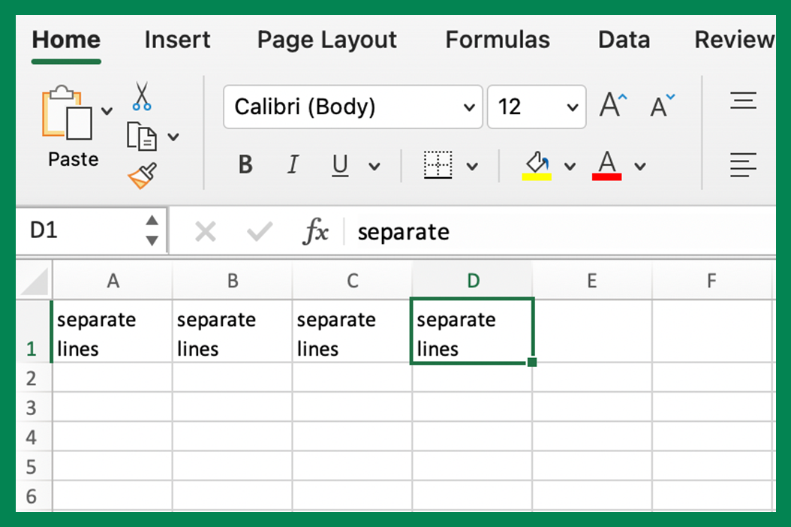Open the Data ribbon tab
791x527 pixels.
(624, 40)
